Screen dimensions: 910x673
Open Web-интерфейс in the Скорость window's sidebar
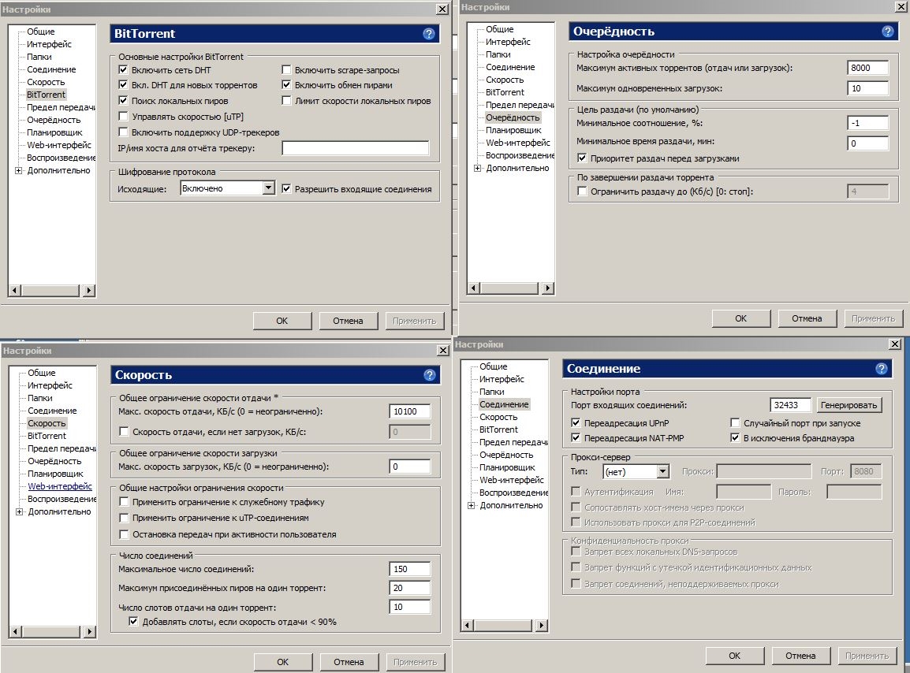[60, 486]
